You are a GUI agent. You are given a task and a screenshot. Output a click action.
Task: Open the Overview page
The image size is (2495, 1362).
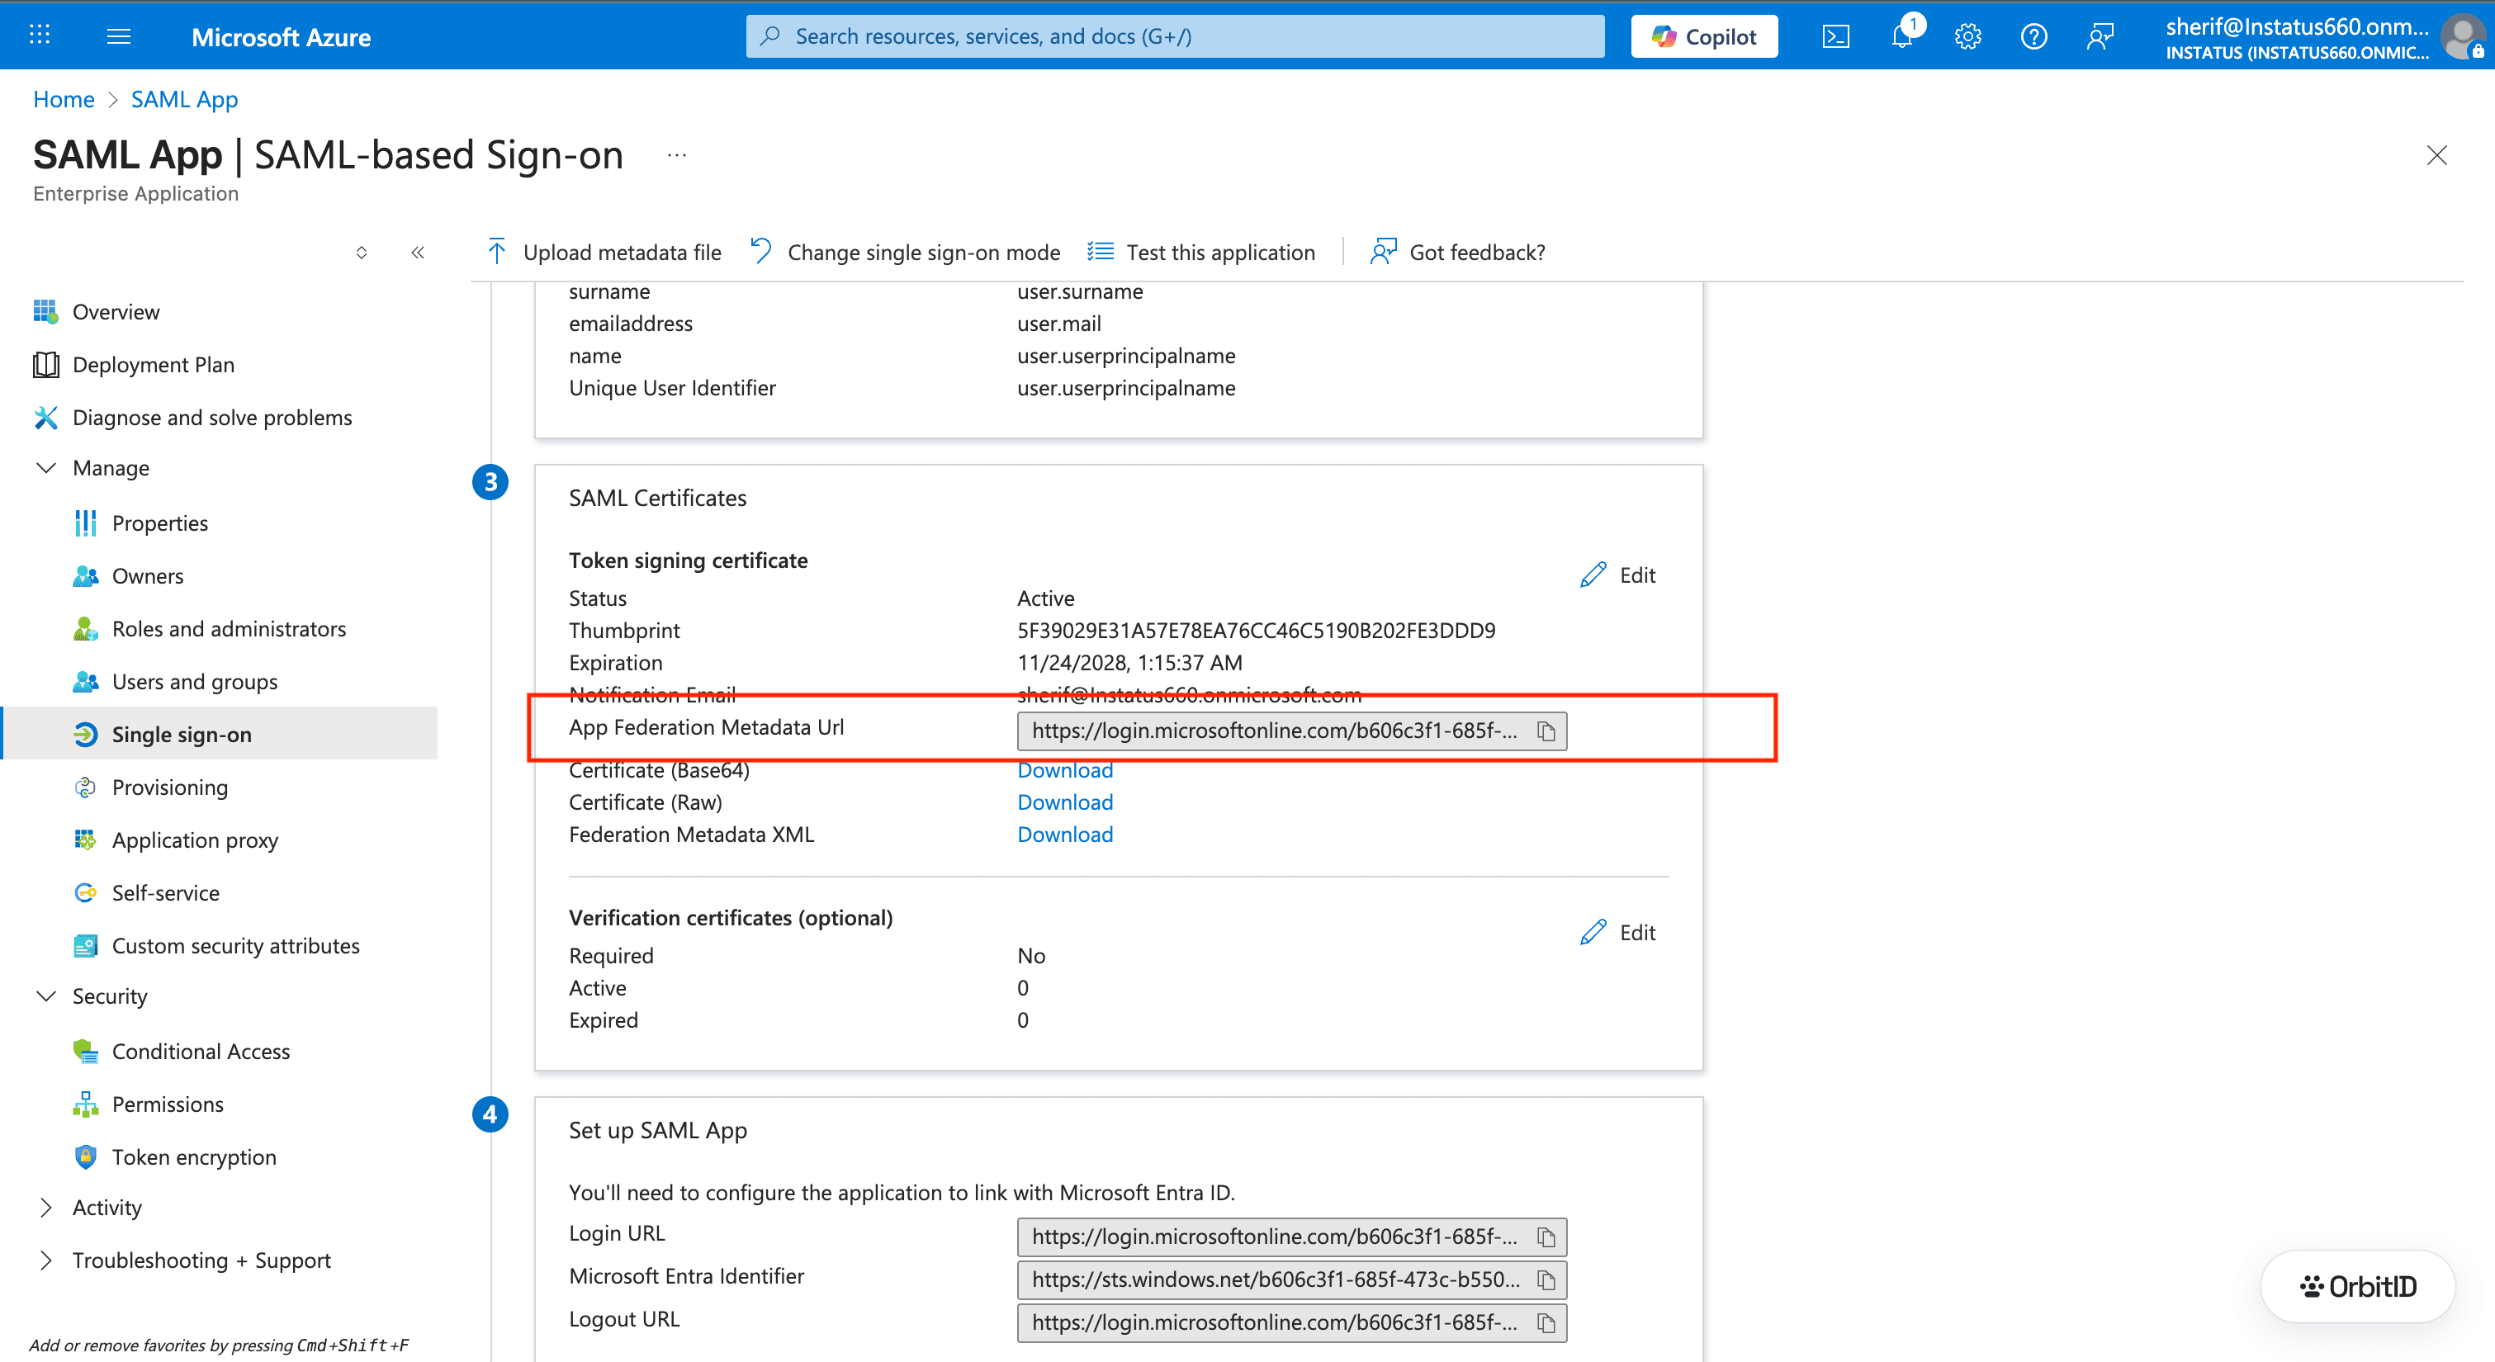(116, 312)
